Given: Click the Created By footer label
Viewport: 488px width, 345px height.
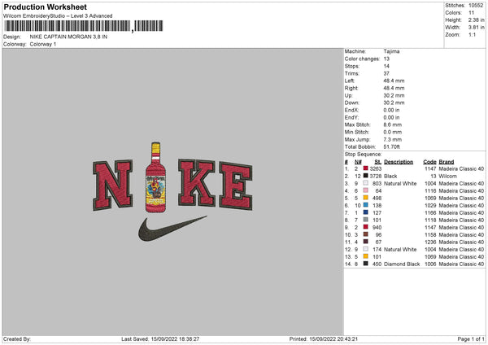Looking at the screenshot, I should tap(17, 338).
